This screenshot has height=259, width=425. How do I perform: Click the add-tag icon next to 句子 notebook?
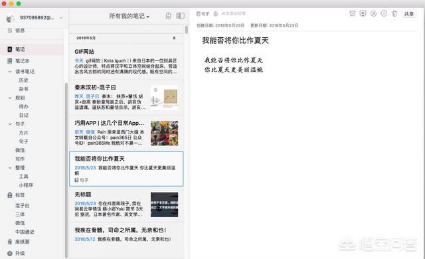point(215,13)
